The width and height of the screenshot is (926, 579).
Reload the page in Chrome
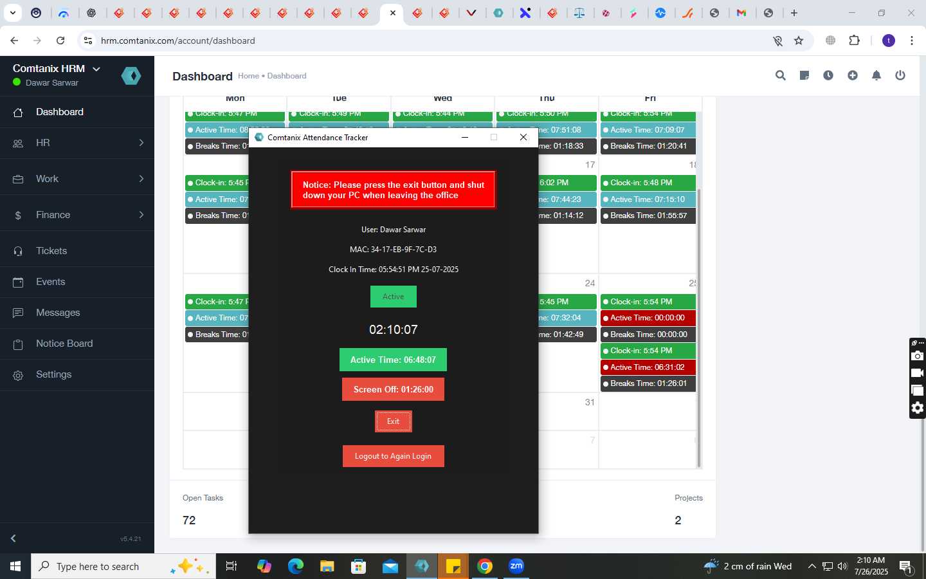pyautogui.click(x=60, y=41)
